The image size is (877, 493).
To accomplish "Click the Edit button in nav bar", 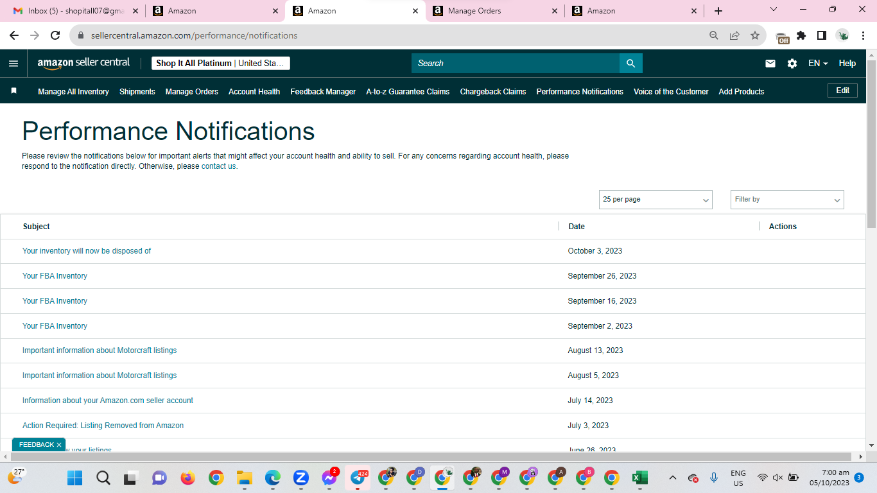I will (843, 91).
